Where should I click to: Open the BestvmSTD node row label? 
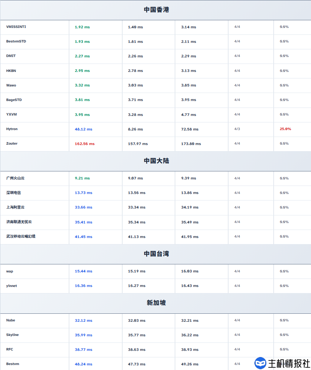pyautogui.click(x=16, y=41)
